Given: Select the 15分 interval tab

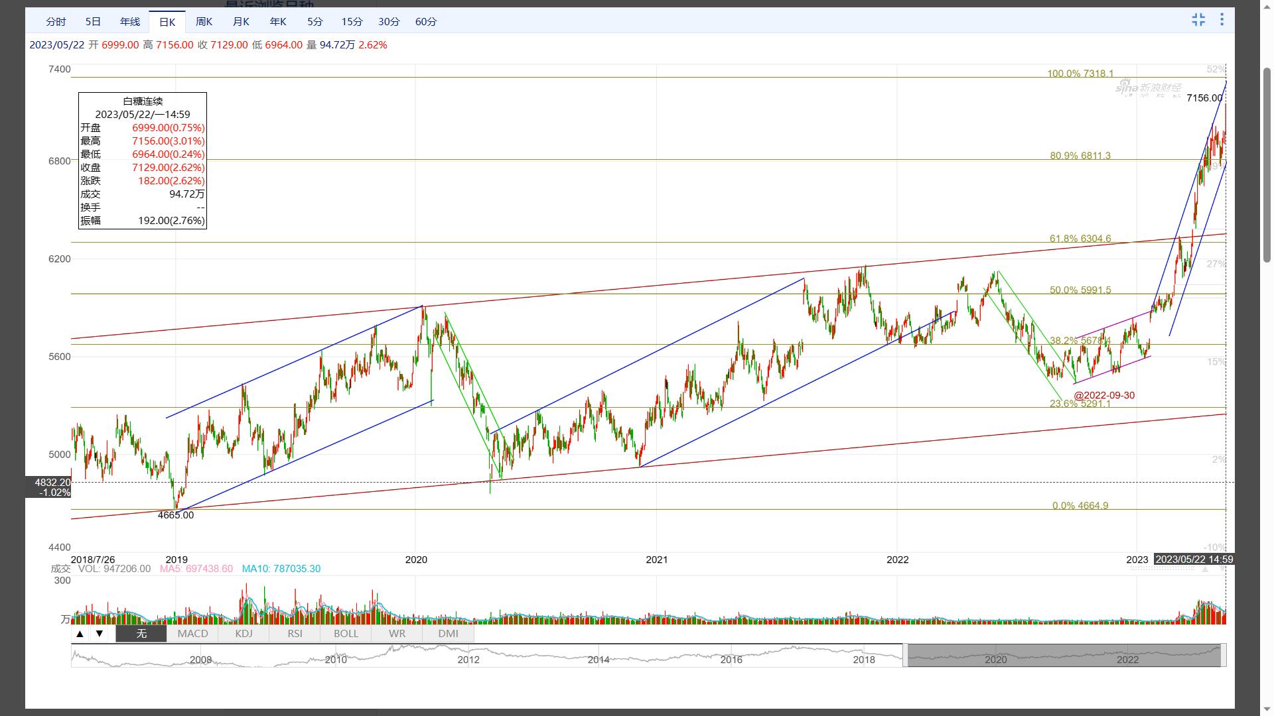Looking at the screenshot, I should (352, 22).
